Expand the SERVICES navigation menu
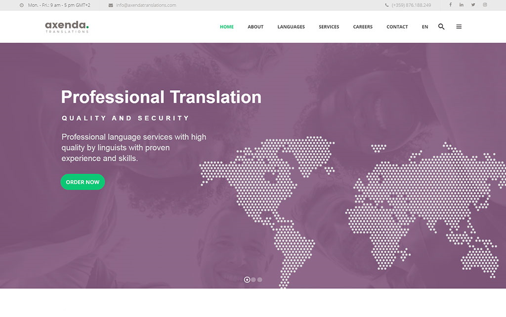The height and width of the screenshot is (317, 506). [329, 27]
